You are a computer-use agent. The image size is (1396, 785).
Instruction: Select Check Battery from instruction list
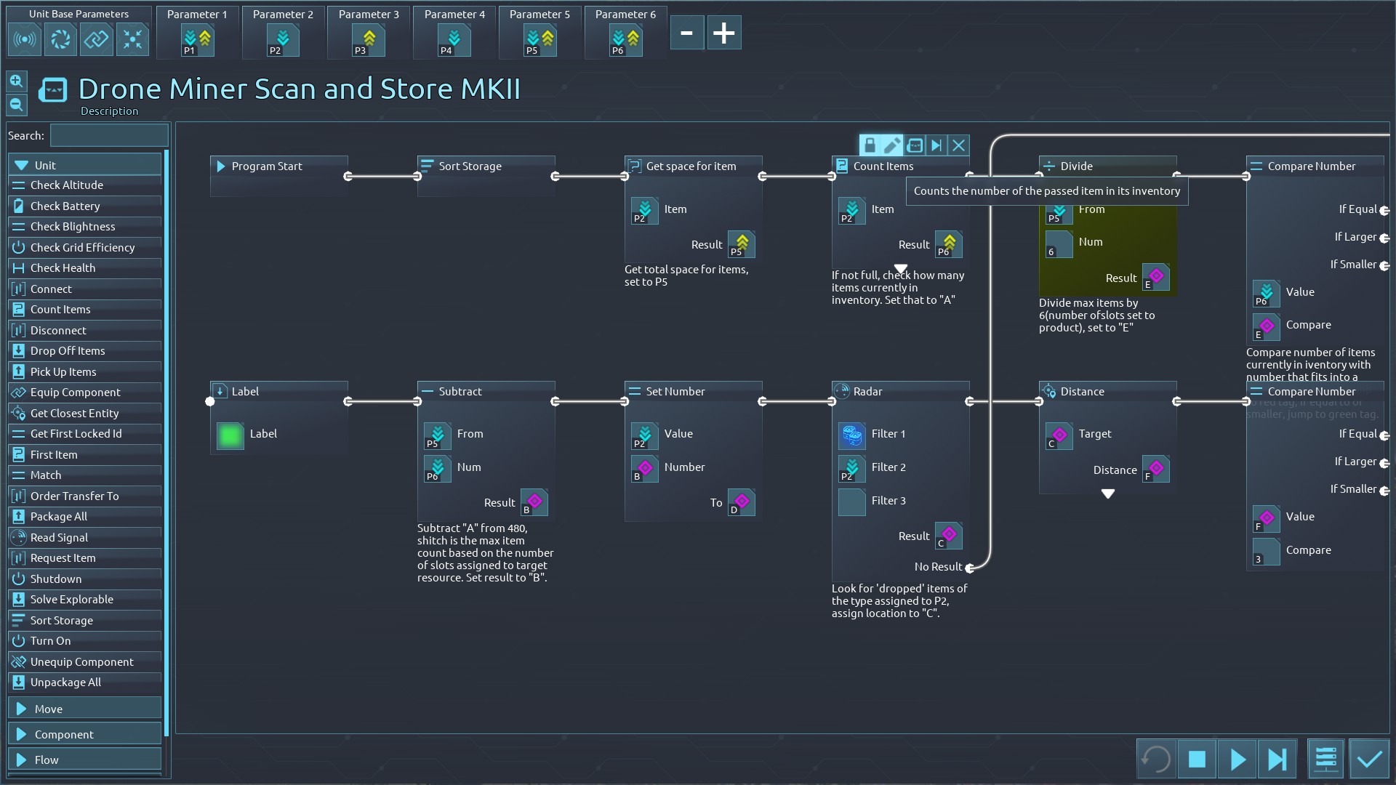(65, 206)
